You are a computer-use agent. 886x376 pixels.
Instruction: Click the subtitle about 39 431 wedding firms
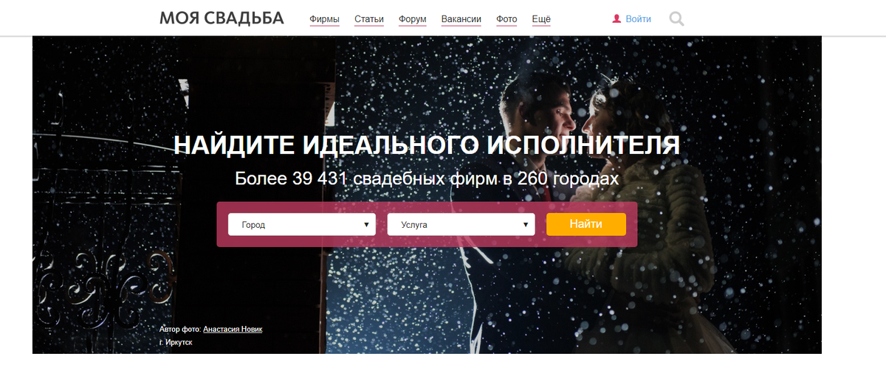pyautogui.click(x=427, y=179)
